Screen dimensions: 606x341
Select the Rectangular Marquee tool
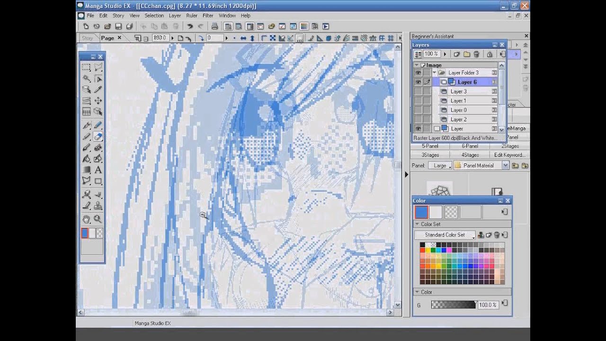(x=86, y=67)
